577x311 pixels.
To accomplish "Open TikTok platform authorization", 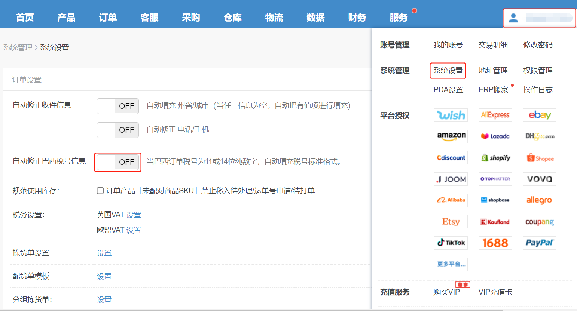I will tap(451, 243).
